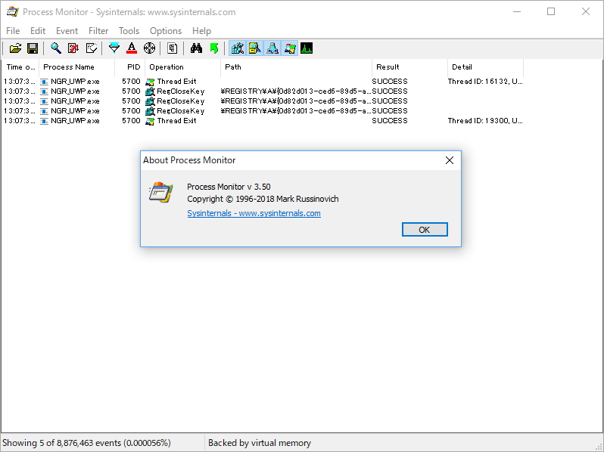Open the Help menu
The height and width of the screenshot is (452, 604).
click(202, 31)
